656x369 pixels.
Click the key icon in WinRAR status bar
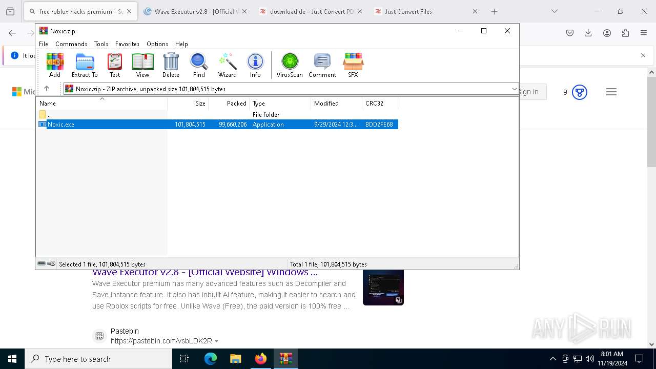click(x=51, y=264)
